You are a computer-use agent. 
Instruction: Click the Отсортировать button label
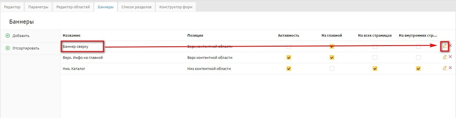coord(26,48)
